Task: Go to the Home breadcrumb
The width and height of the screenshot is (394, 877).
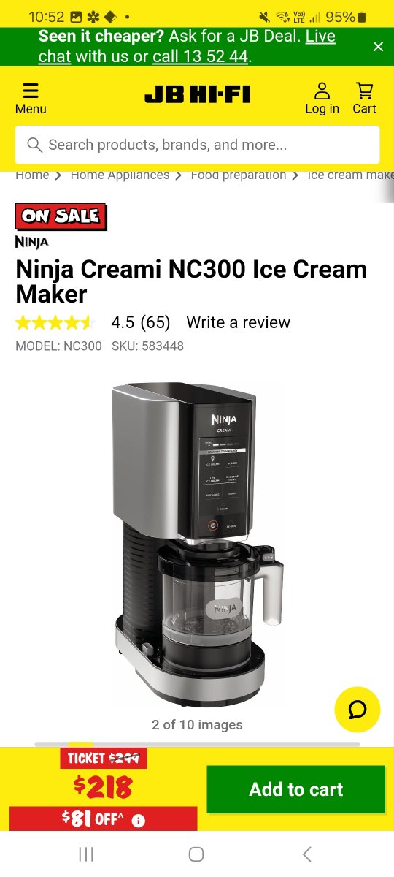Action: tap(32, 175)
